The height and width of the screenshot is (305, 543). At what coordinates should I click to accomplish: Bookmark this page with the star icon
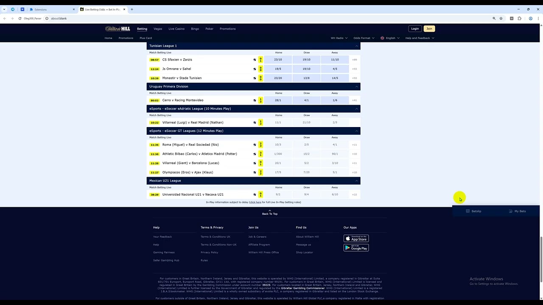click(x=501, y=19)
